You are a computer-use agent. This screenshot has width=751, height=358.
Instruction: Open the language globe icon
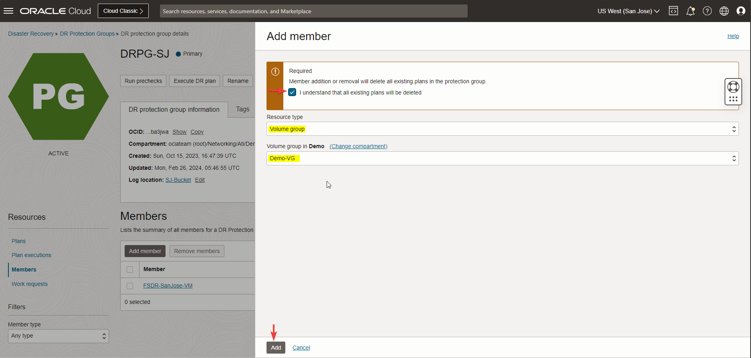coord(724,11)
